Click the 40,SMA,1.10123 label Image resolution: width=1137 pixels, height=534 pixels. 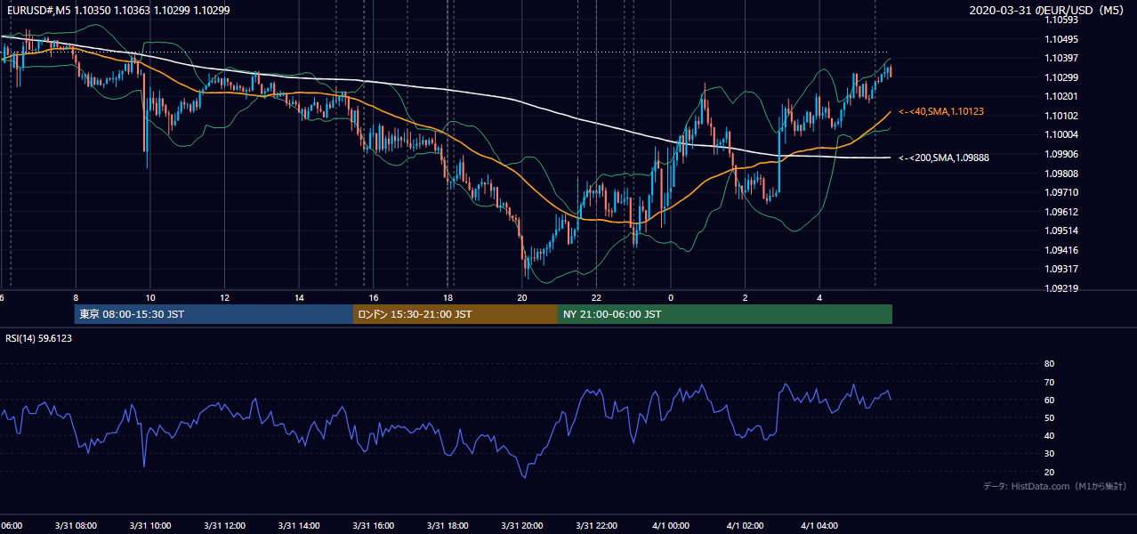tap(941, 112)
